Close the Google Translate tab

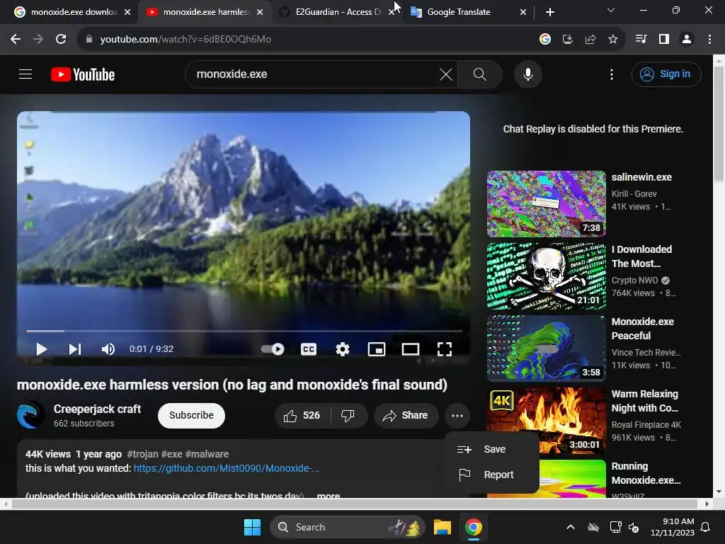point(523,12)
